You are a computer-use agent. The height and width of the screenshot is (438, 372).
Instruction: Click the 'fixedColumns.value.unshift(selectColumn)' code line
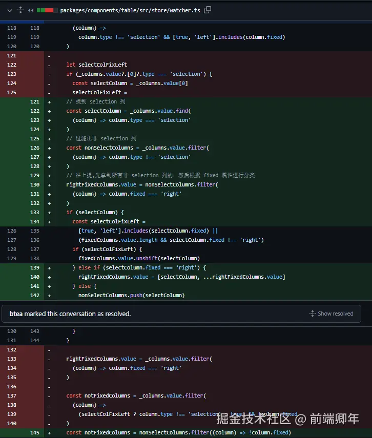pos(139,258)
